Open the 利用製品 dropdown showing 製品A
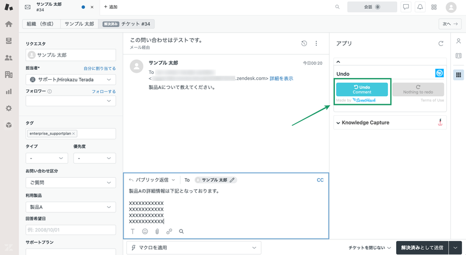466x255 pixels. coord(70,207)
